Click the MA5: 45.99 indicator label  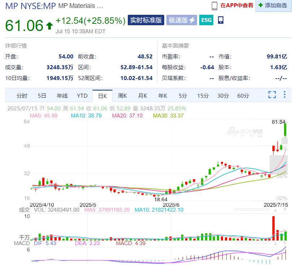pyautogui.click(x=44, y=116)
